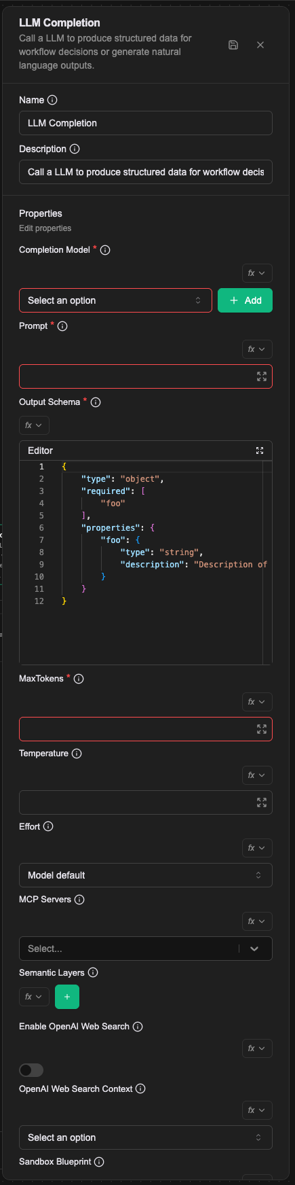Click the green Add button
Image resolution: width=295 pixels, height=1185 pixels.
[245, 300]
